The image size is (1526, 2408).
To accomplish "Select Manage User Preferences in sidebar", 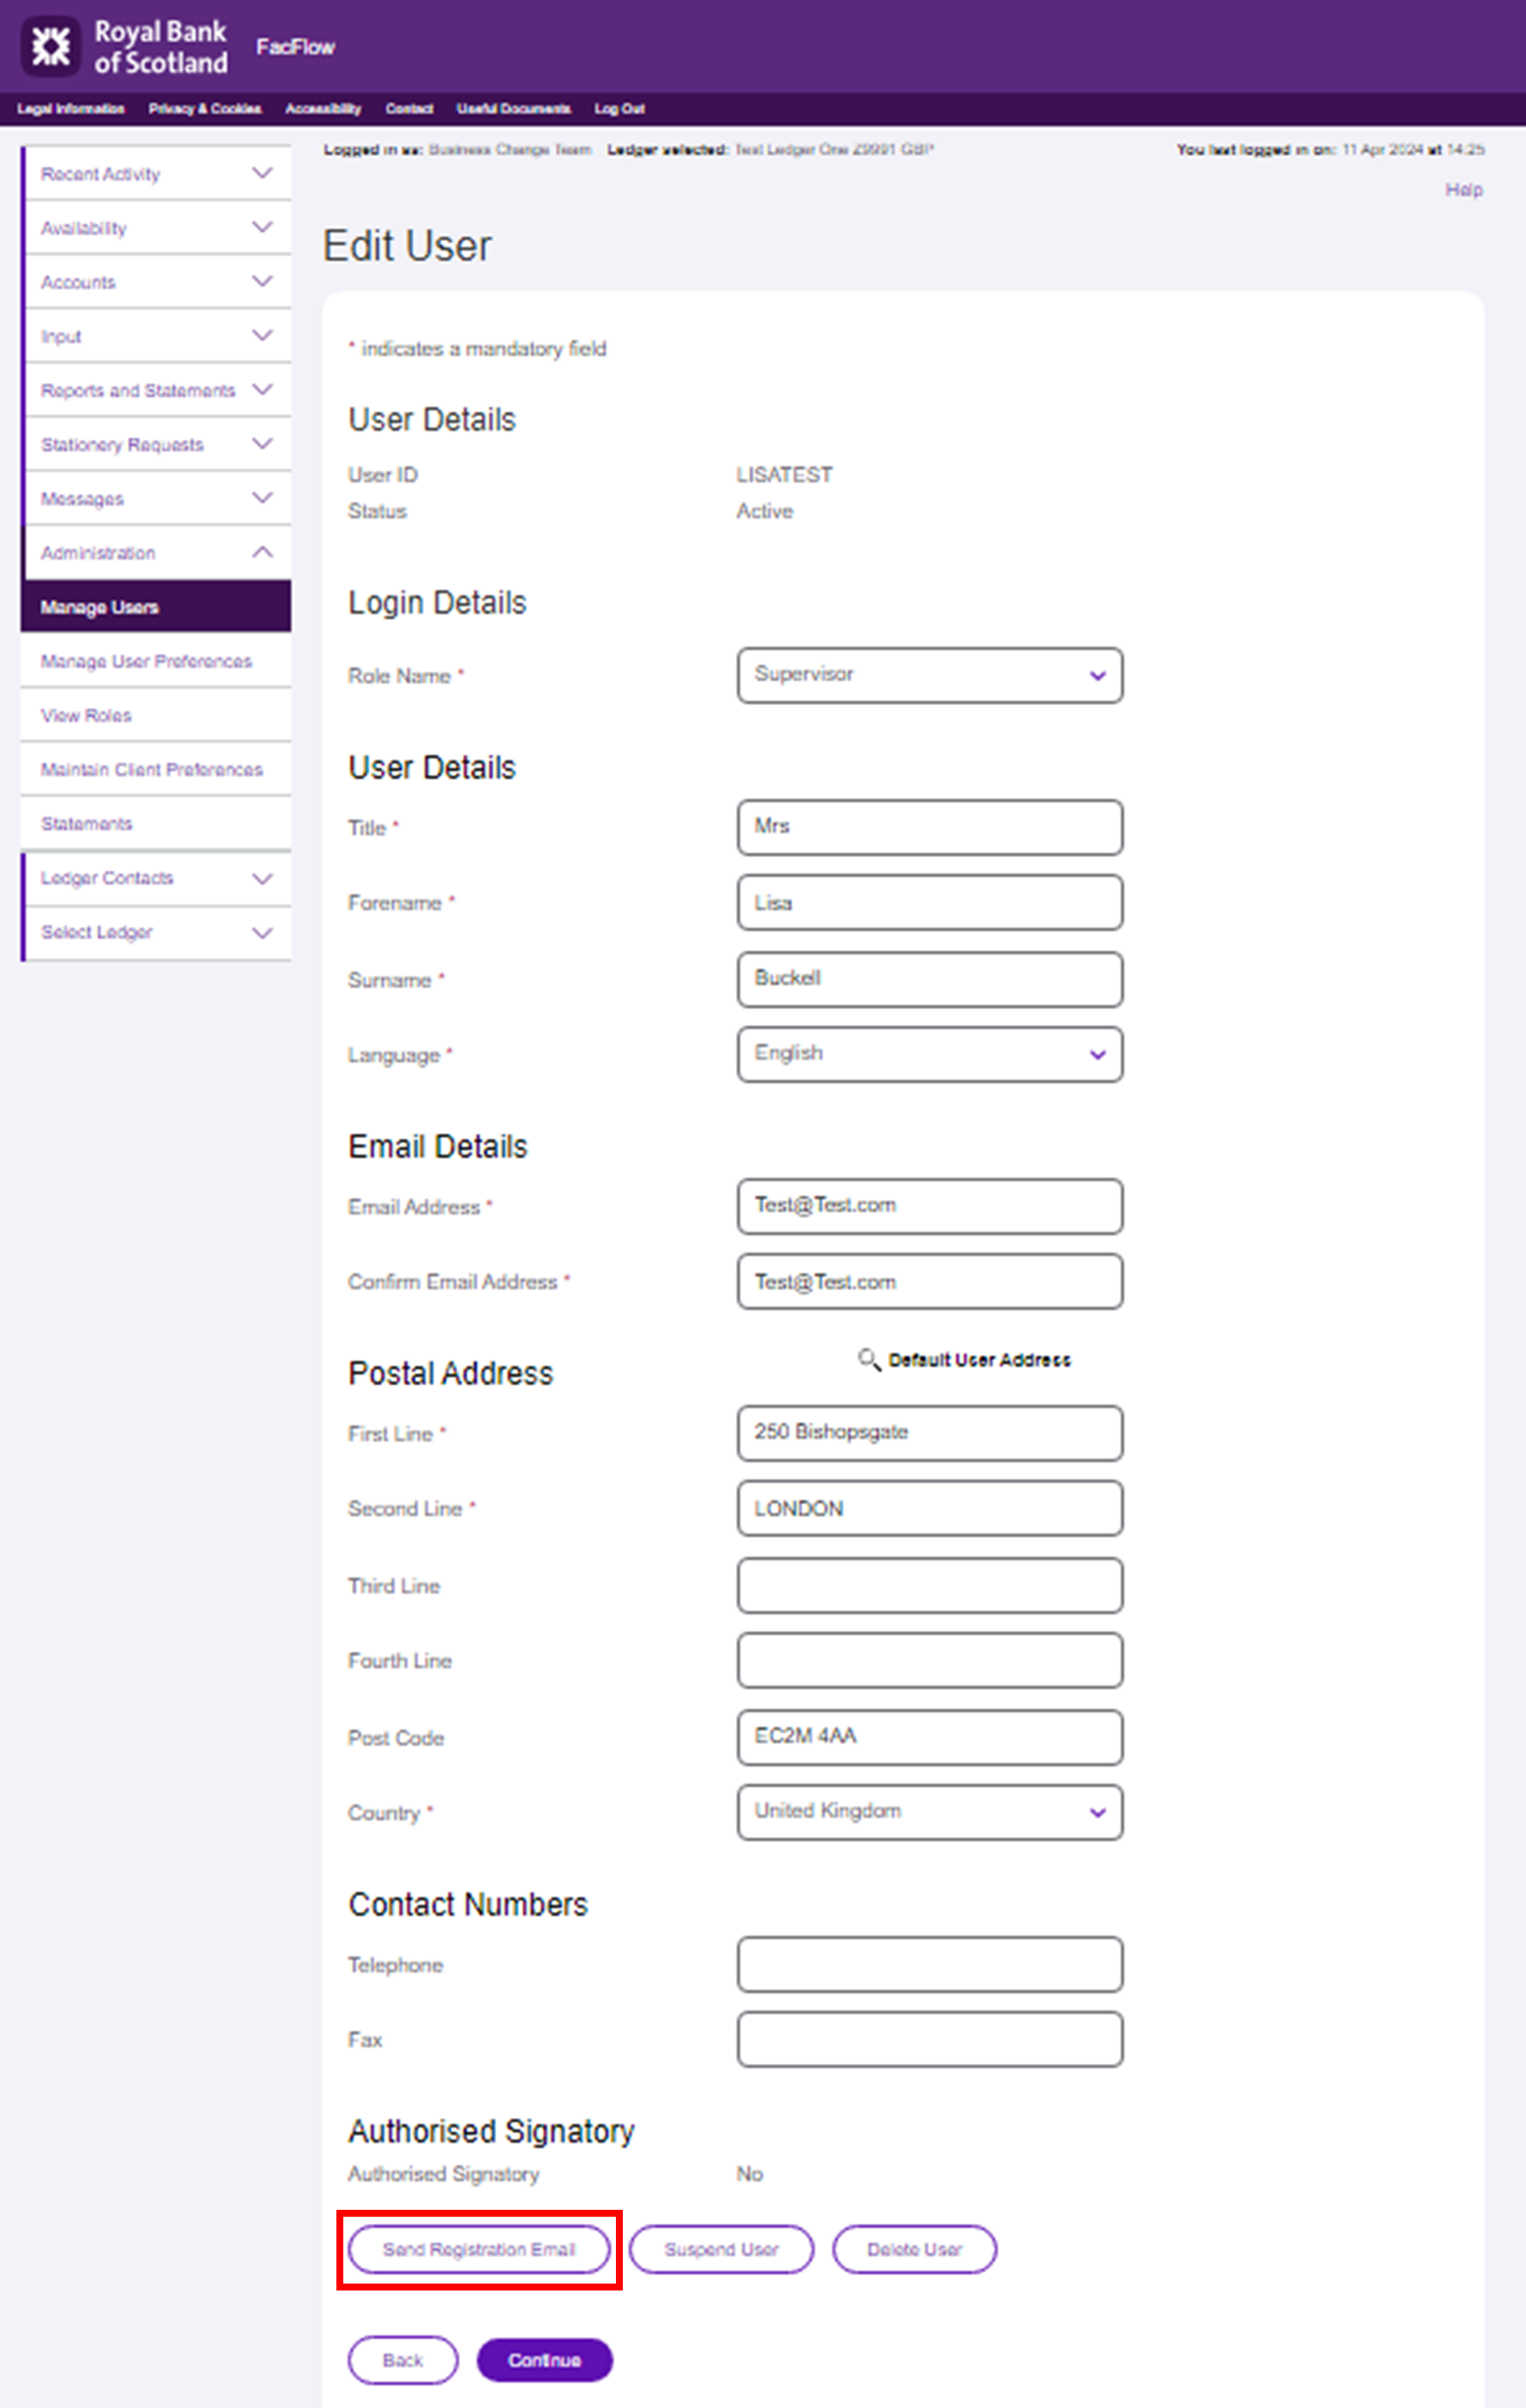I will click(146, 661).
